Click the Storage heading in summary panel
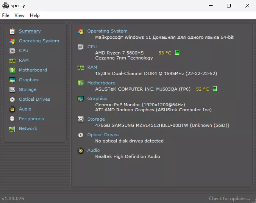256x203 pixels. pos(96,119)
